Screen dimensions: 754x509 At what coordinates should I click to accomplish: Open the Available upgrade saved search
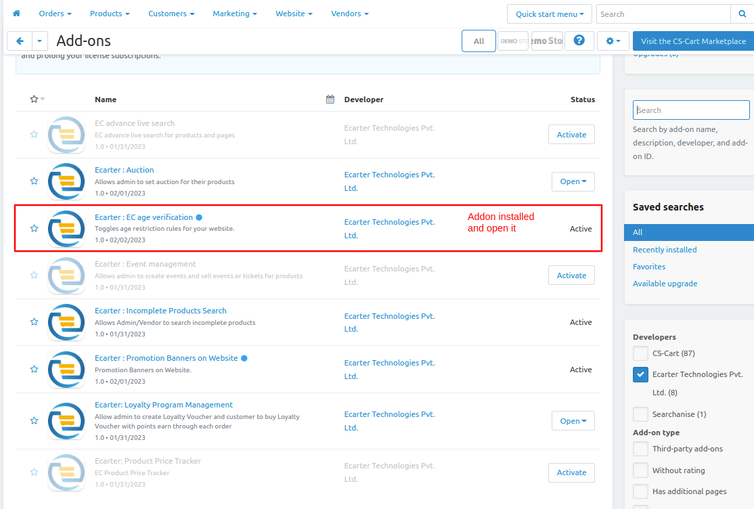tap(665, 284)
